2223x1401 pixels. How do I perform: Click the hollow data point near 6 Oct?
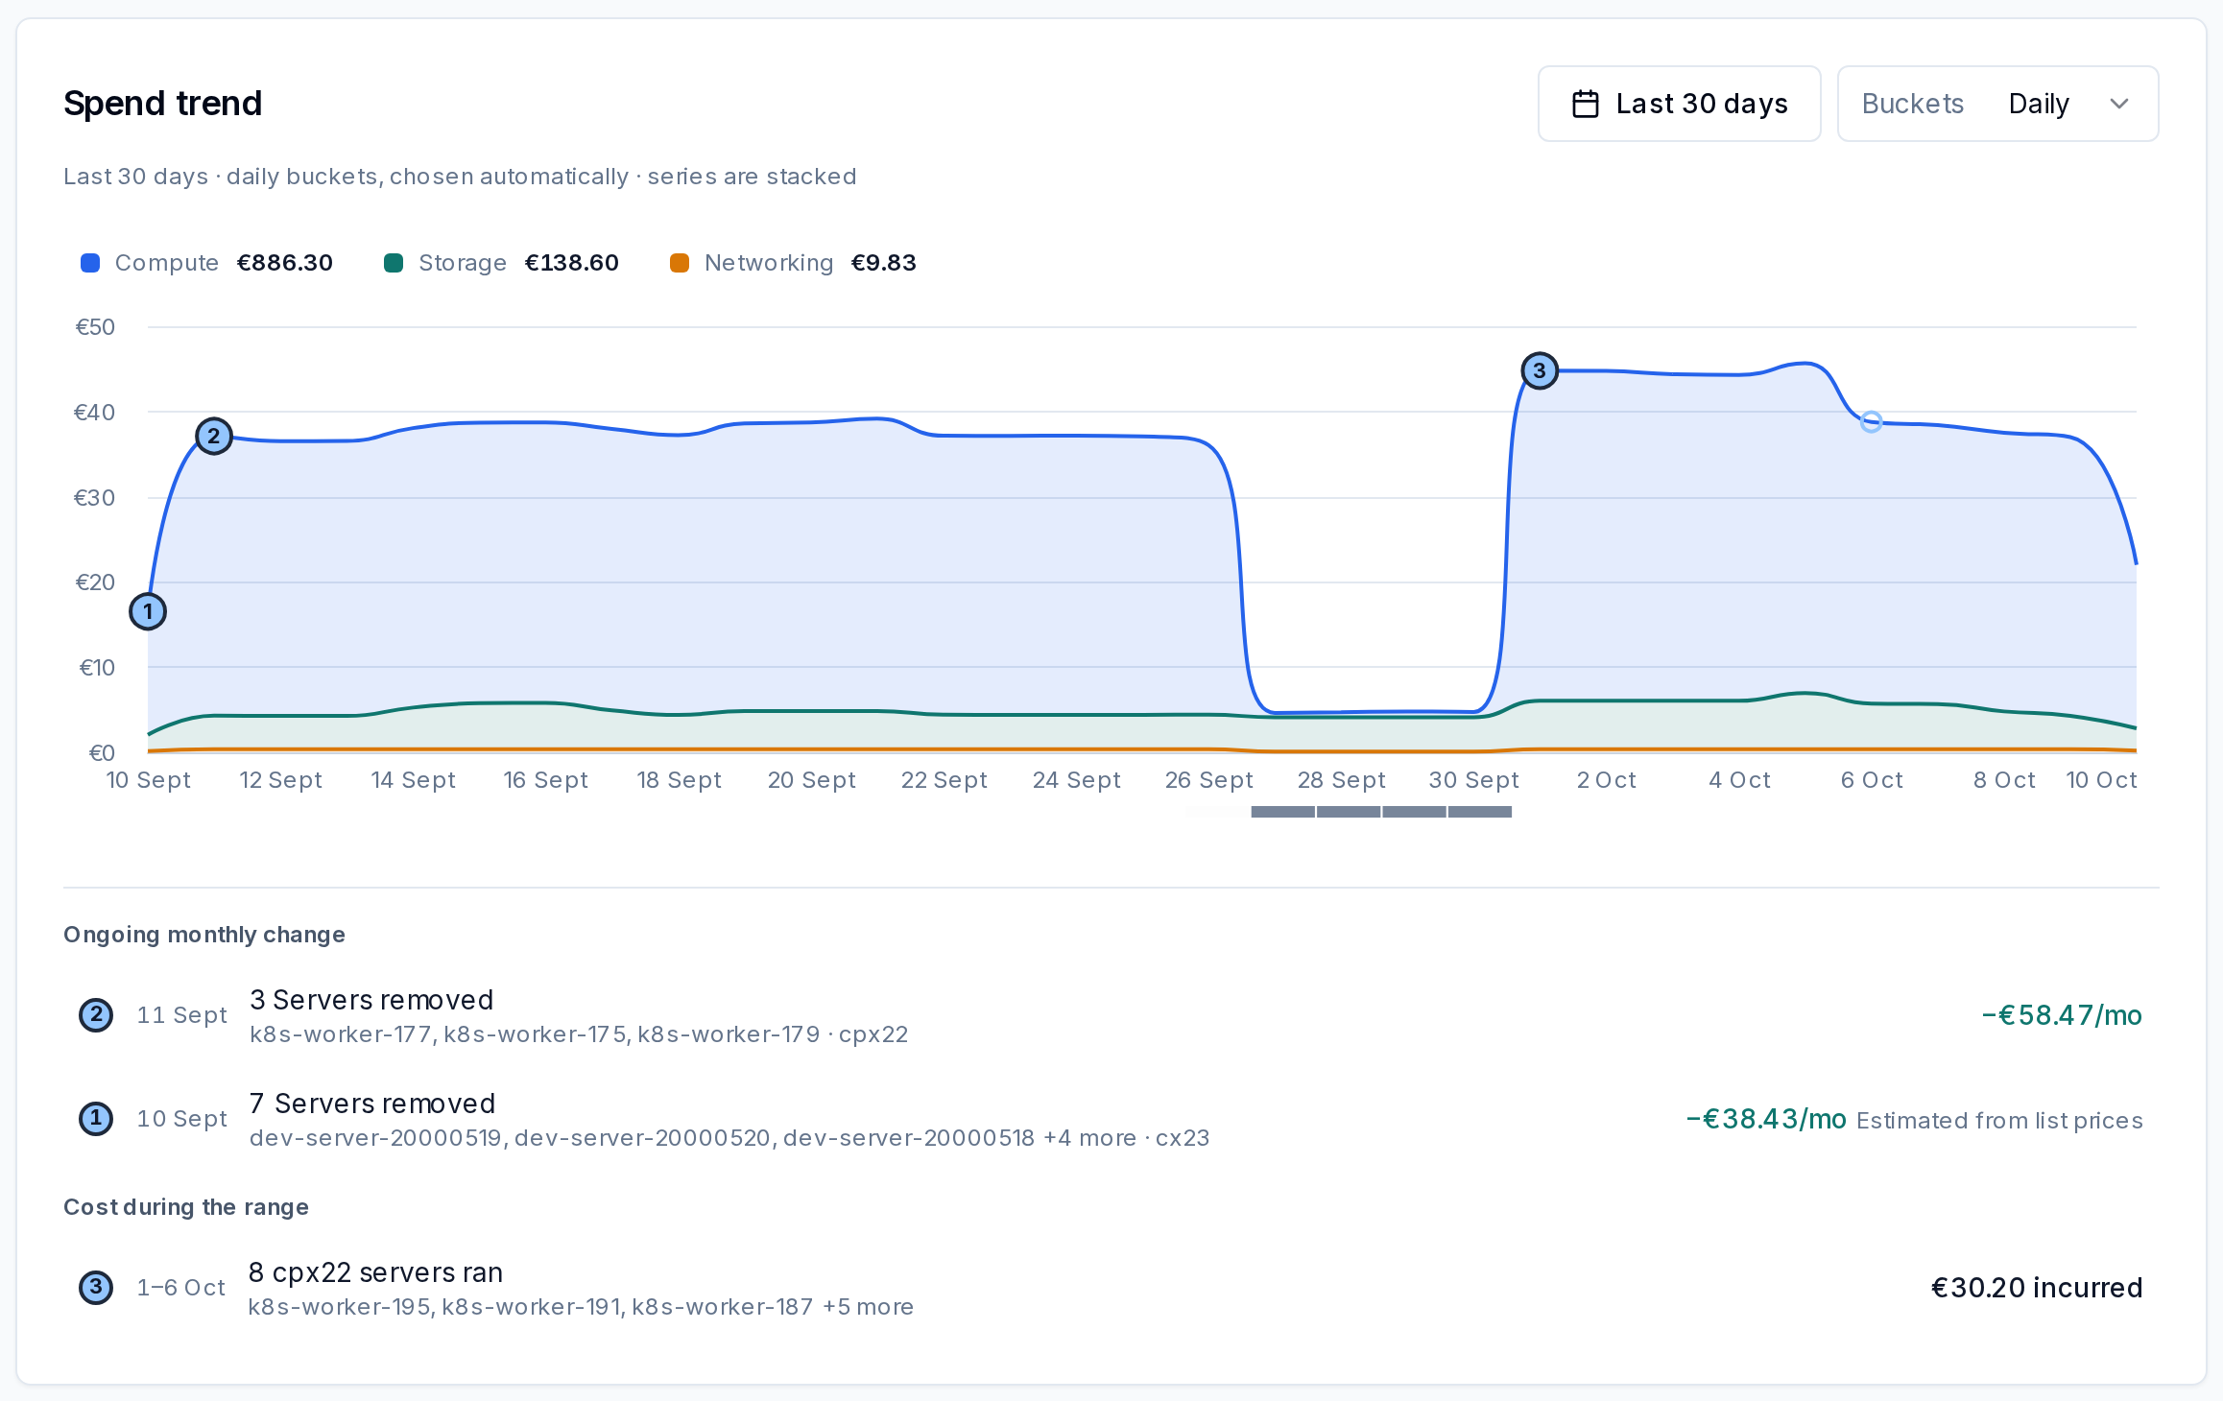point(1871,421)
